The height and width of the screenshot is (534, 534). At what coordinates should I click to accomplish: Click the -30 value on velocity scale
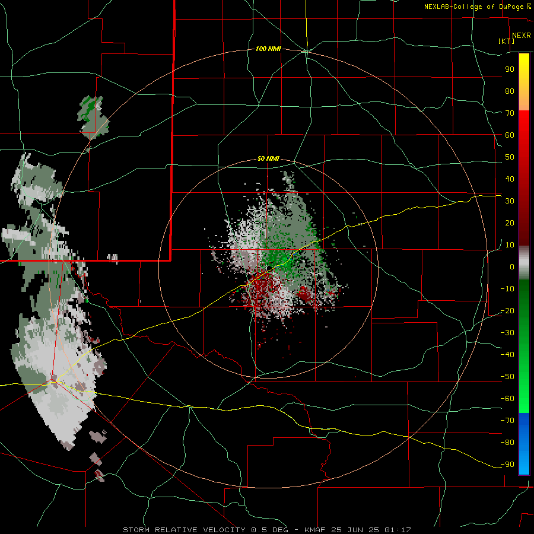pos(507,333)
